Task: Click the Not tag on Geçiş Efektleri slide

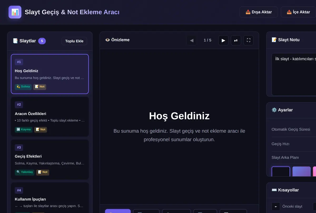Action: pyautogui.click(x=43, y=172)
